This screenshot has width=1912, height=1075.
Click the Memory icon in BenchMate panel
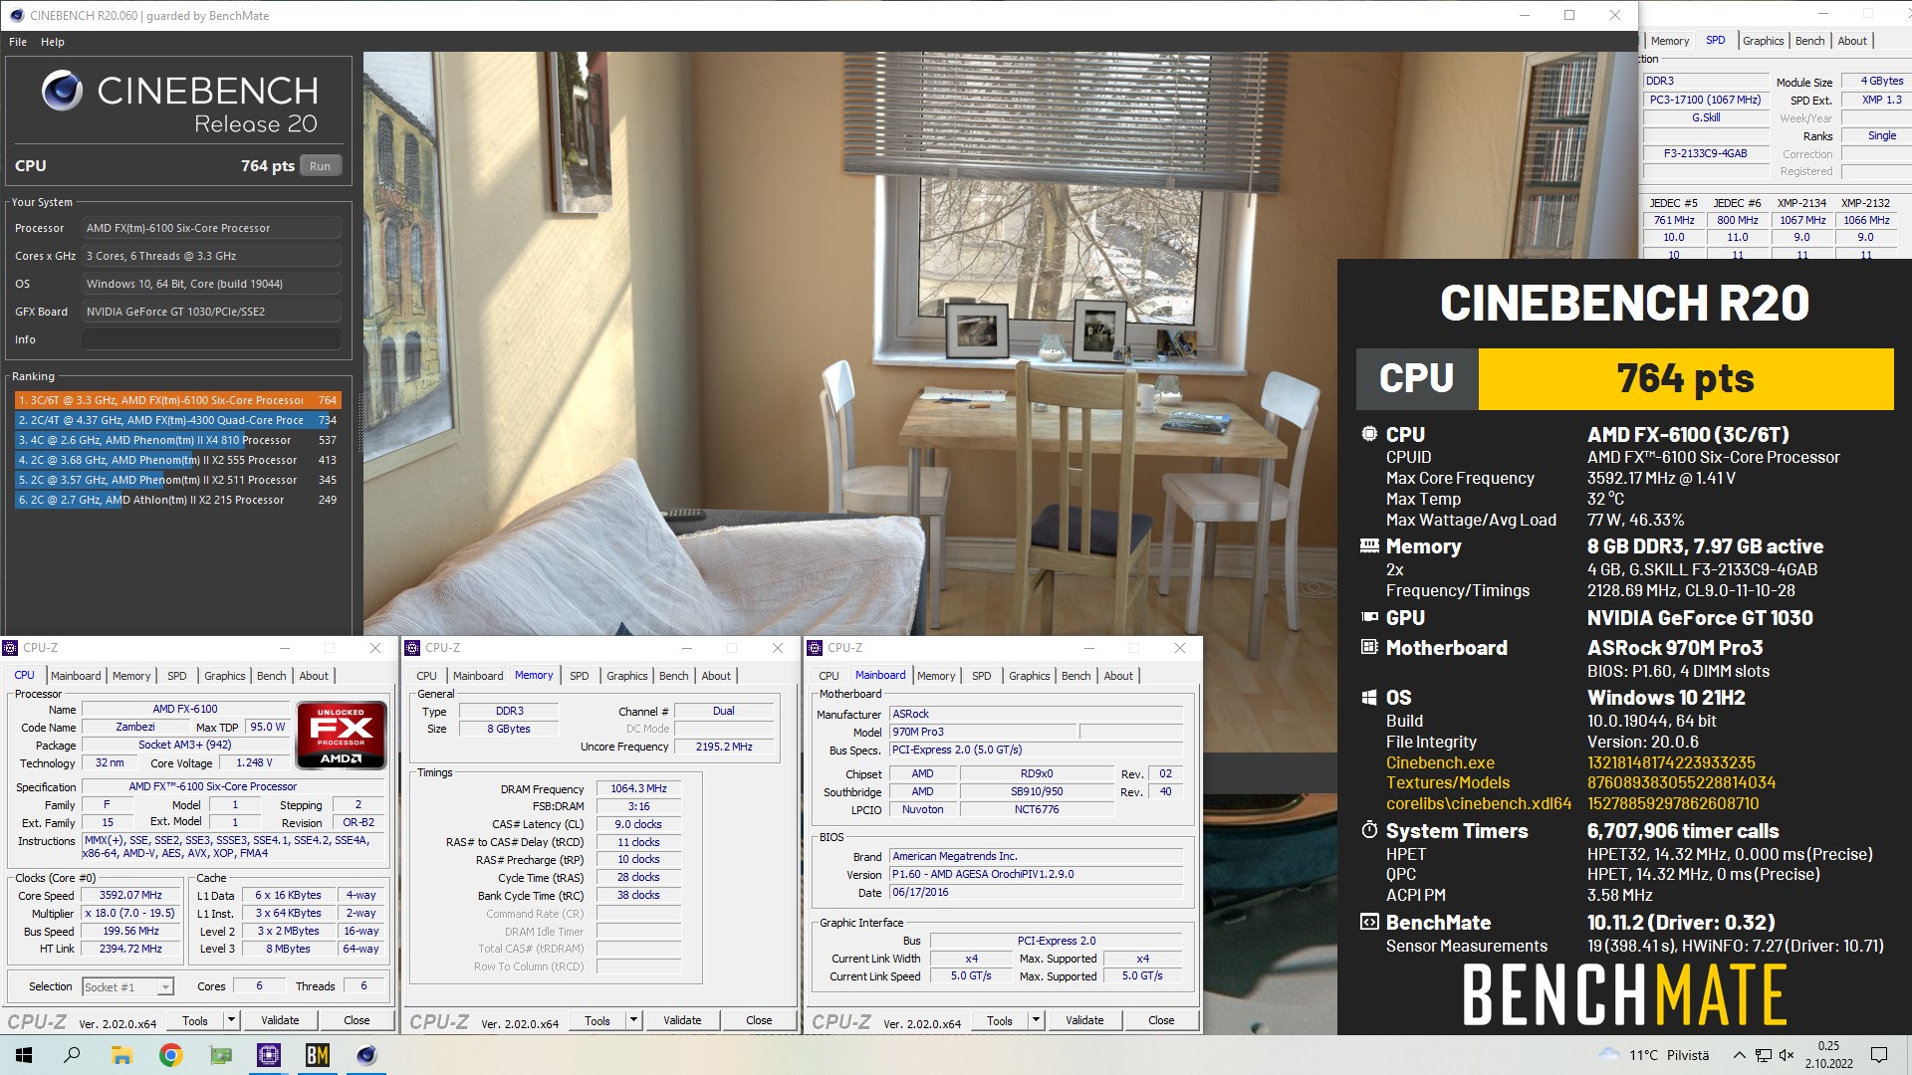tap(1369, 545)
